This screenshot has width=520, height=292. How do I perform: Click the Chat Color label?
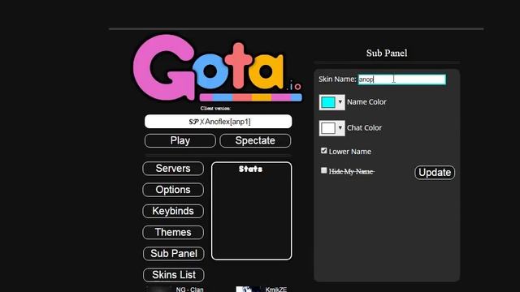(365, 128)
